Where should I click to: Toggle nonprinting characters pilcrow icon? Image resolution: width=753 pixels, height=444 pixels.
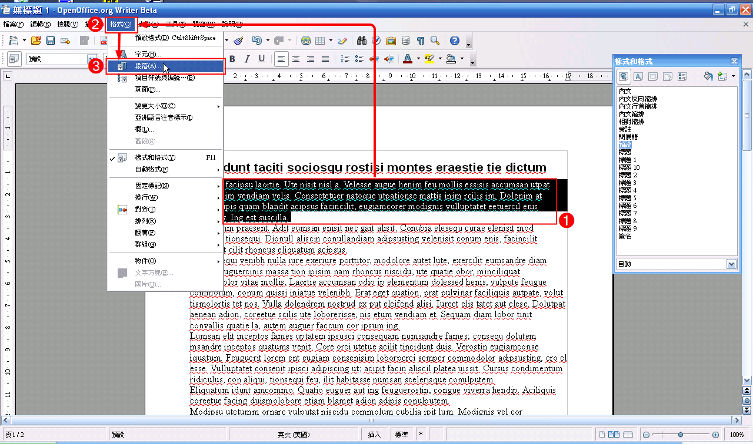[421, 41]
